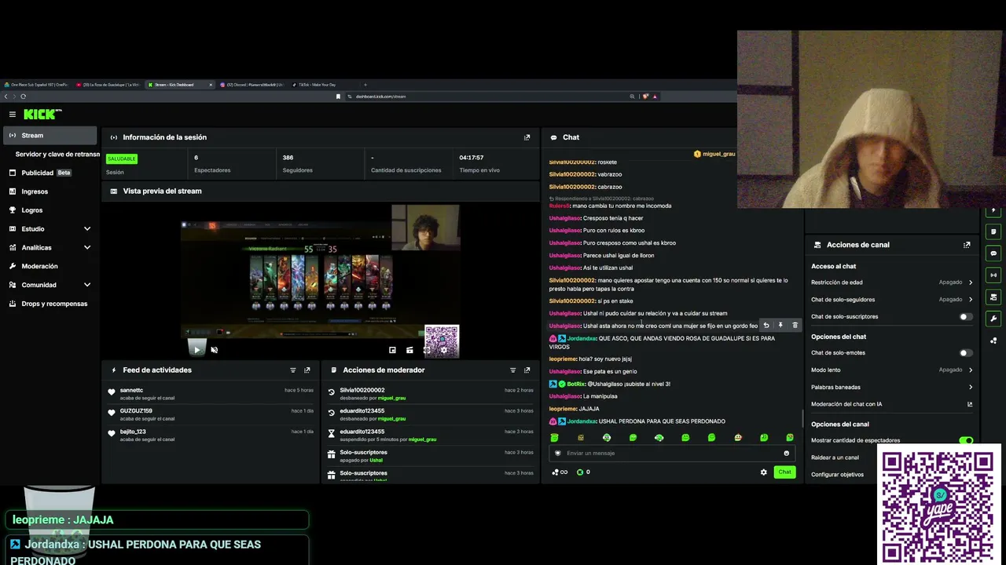Open Restricción de edad options
The image size is (1006, 565).
click(x=892, y=282)
